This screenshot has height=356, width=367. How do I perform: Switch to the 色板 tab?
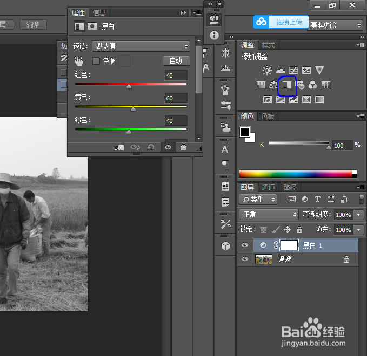tap(268, 116)
